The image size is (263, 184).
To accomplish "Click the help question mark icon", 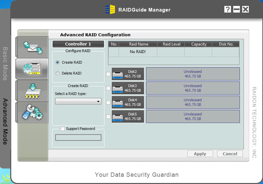I will pos(227,9).
